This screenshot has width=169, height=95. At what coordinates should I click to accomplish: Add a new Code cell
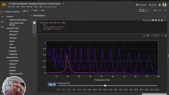35,11
